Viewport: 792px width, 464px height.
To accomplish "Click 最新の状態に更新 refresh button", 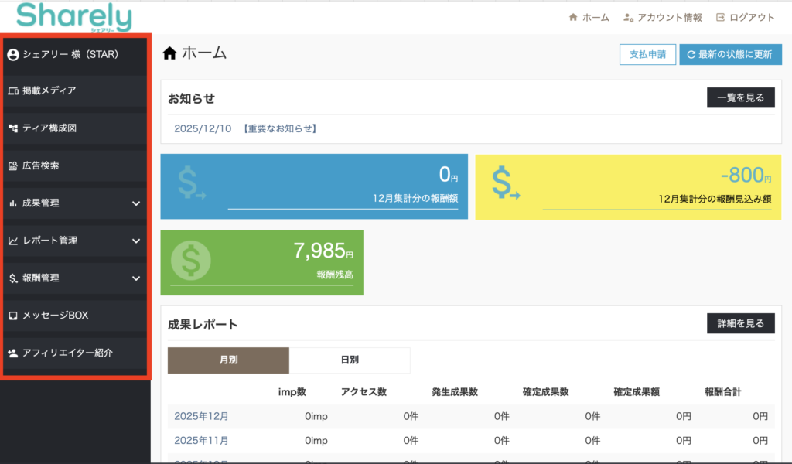I will pyautogui.click(x=730, y=54).
